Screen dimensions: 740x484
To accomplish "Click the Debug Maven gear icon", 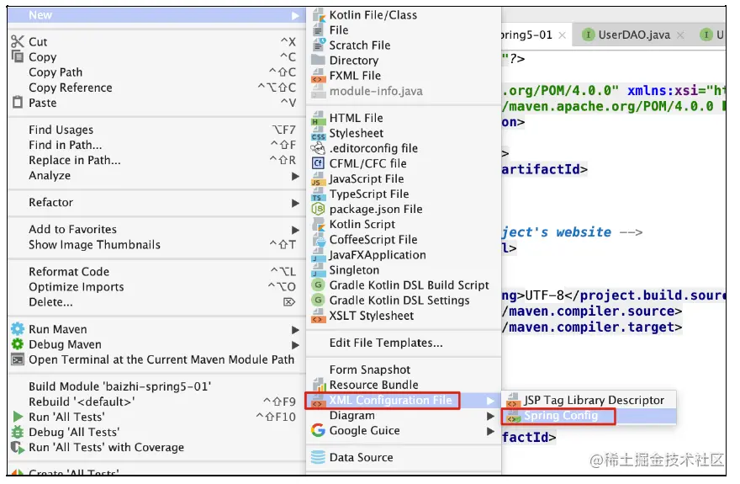I will point(18,344).
